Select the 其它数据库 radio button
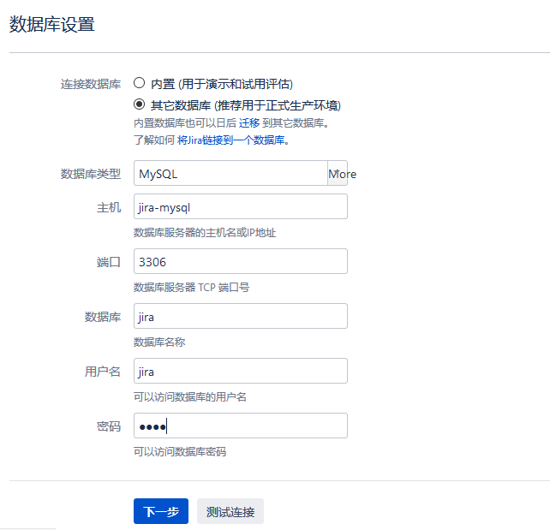The image size is (550, 530). [x=140, y=104]
